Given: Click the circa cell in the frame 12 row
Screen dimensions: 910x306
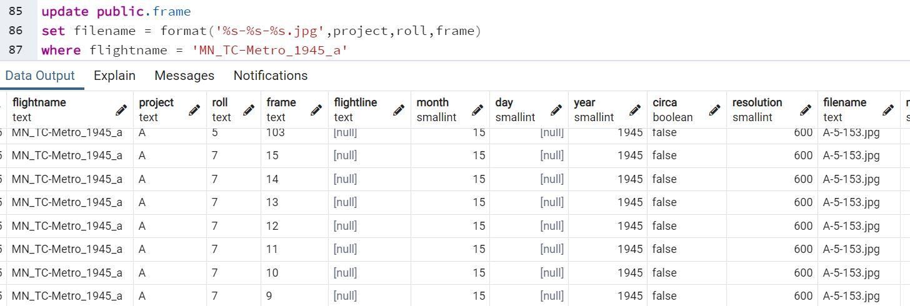Looking at the screenshot, I should 687,226.
